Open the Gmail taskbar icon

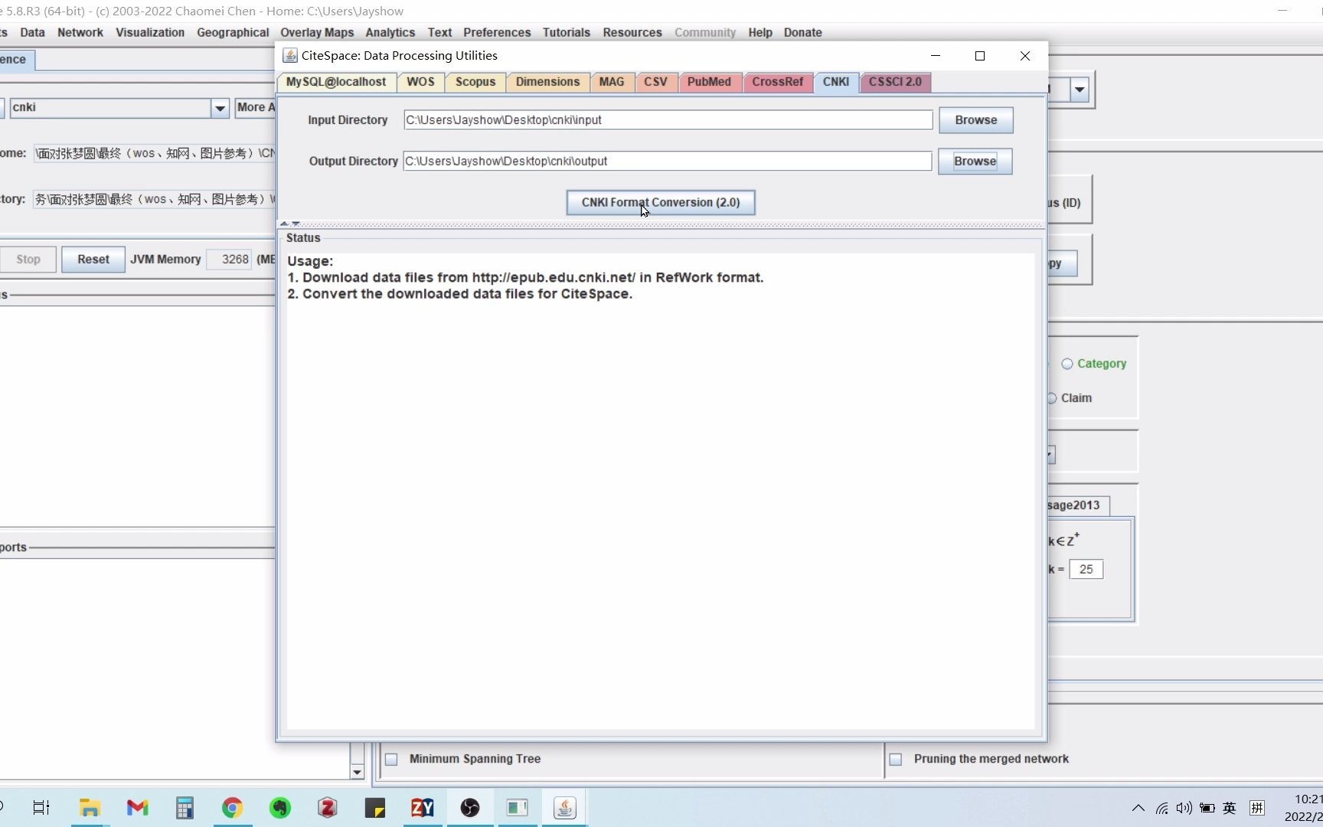coord(137,807)
